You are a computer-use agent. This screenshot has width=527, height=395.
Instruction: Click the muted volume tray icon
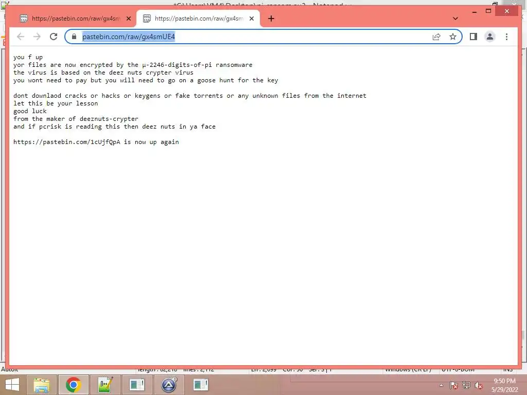478,385
